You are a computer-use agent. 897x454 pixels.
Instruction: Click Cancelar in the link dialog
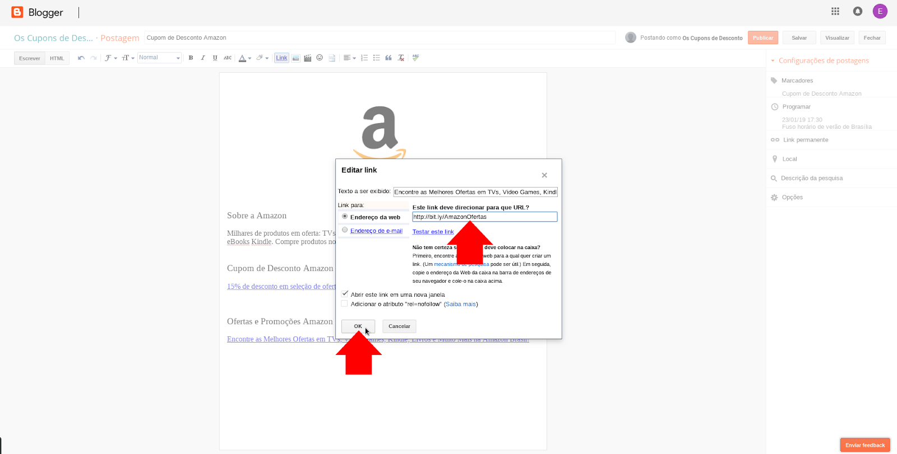[399, 326]
